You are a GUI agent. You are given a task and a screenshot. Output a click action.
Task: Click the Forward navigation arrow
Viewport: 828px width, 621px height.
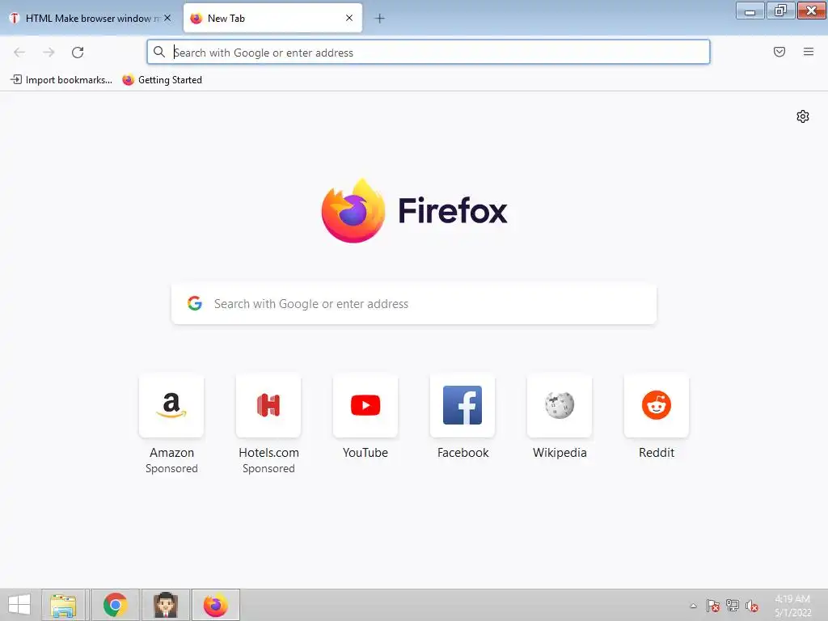[49, 53]
